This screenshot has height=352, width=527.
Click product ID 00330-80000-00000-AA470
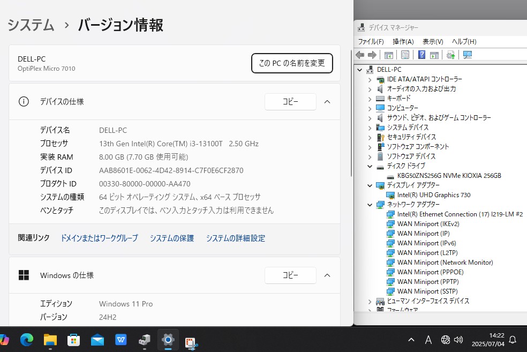[x=145, y=184]
